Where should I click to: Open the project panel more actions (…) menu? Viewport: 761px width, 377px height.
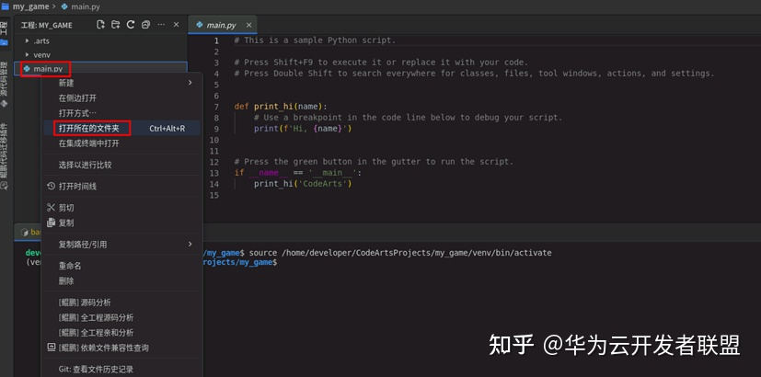[x=161, y=25]
